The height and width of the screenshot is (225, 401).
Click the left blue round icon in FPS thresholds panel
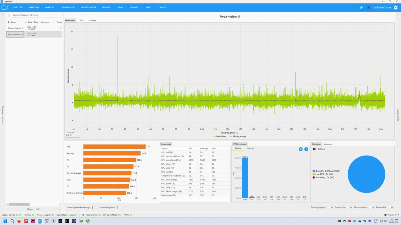pos(301,149)
